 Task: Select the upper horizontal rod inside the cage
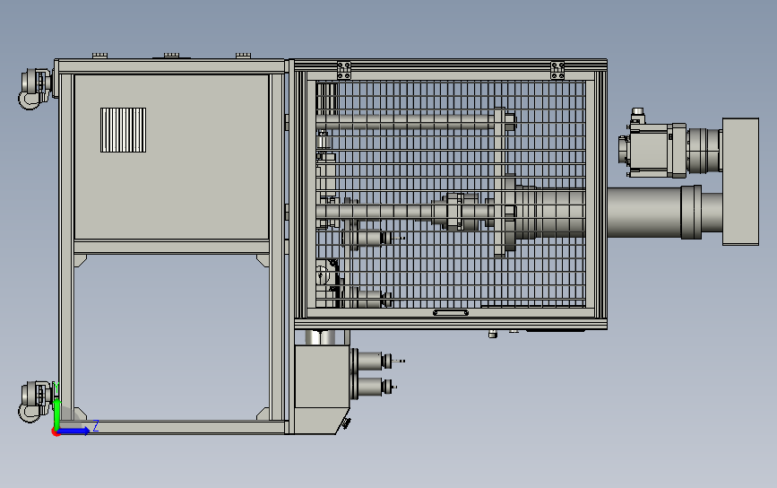[x=405, y=121]
